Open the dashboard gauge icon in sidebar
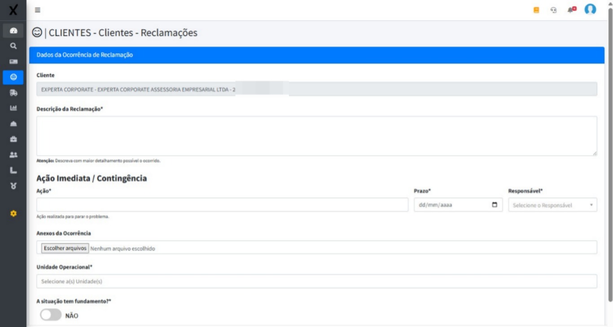 [13, 31]
